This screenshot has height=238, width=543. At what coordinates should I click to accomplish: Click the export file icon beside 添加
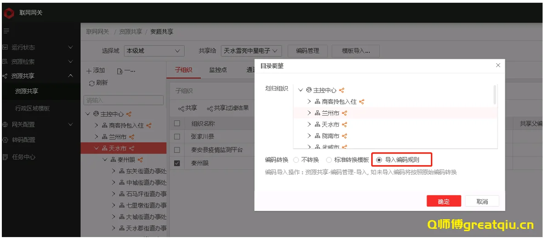pyautogui.click(x=120, y=71)
